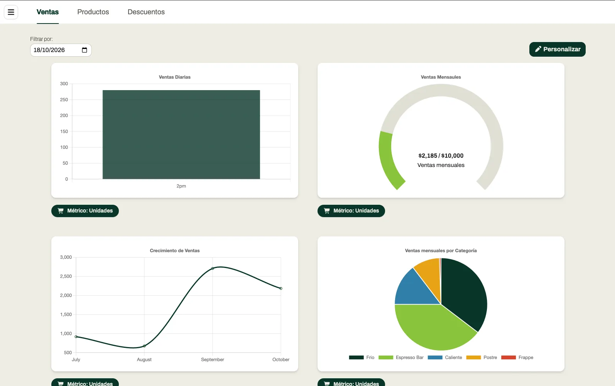Click the October data point on growth chart
Screen dimensions: 615x386
click(281, 288)
